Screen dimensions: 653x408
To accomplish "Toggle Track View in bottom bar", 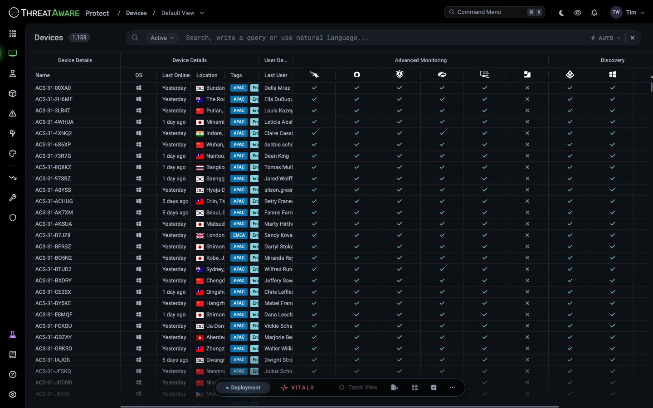I will (x=358, y=388).
